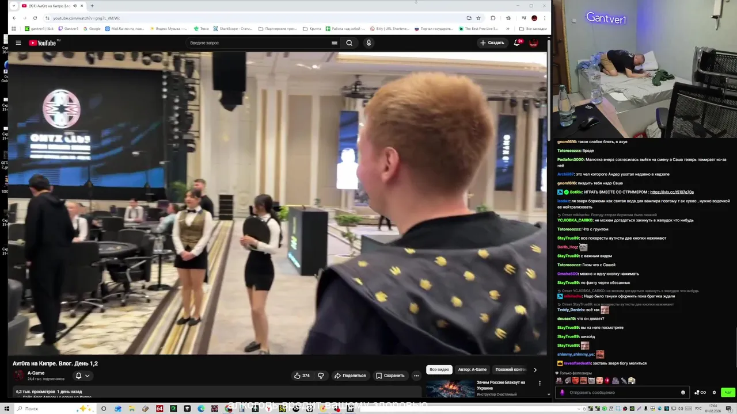
Task: Open the emoji picker in chat input
Action: 683,392
